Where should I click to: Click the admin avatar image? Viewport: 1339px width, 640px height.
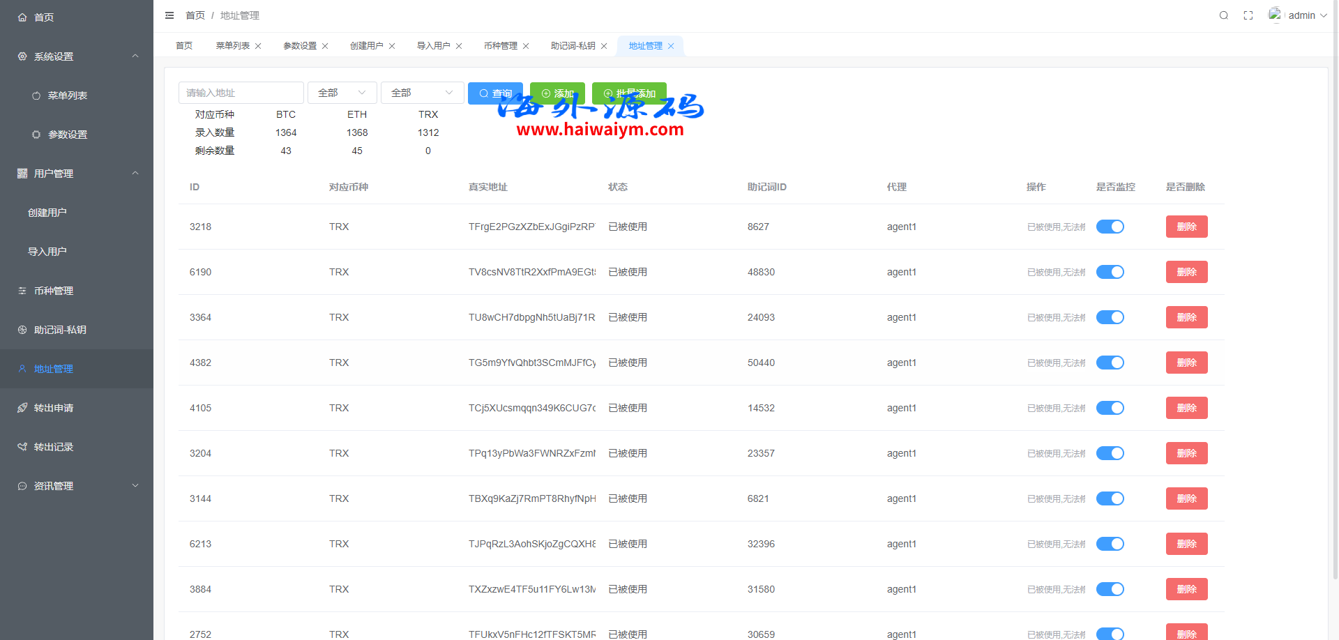click(1275, 15)
